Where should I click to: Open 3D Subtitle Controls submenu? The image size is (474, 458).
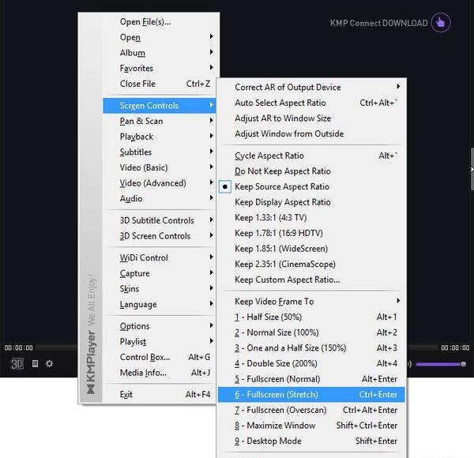click(x=160, y=220)
